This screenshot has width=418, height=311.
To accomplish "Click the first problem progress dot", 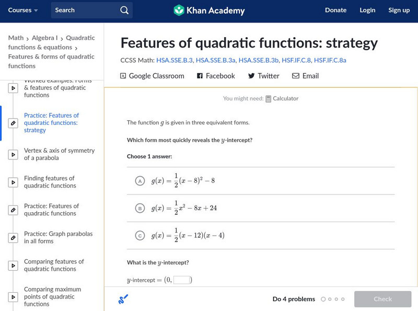I will (x=323, y=300).
